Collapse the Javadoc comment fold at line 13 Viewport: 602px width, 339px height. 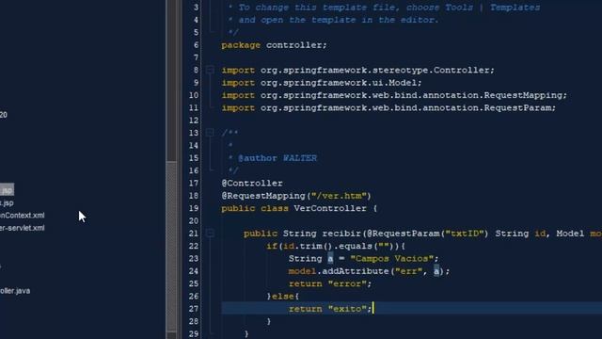click(210, 133)
